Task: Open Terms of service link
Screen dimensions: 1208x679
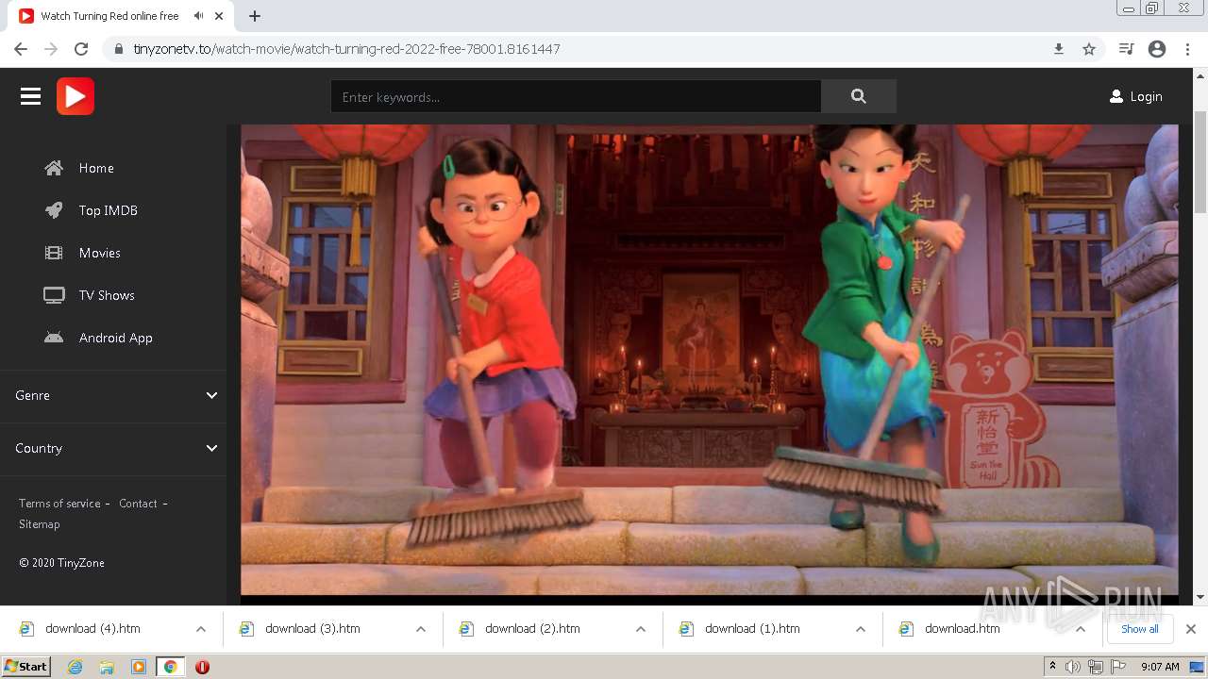Action: click(x=59, y=504)
